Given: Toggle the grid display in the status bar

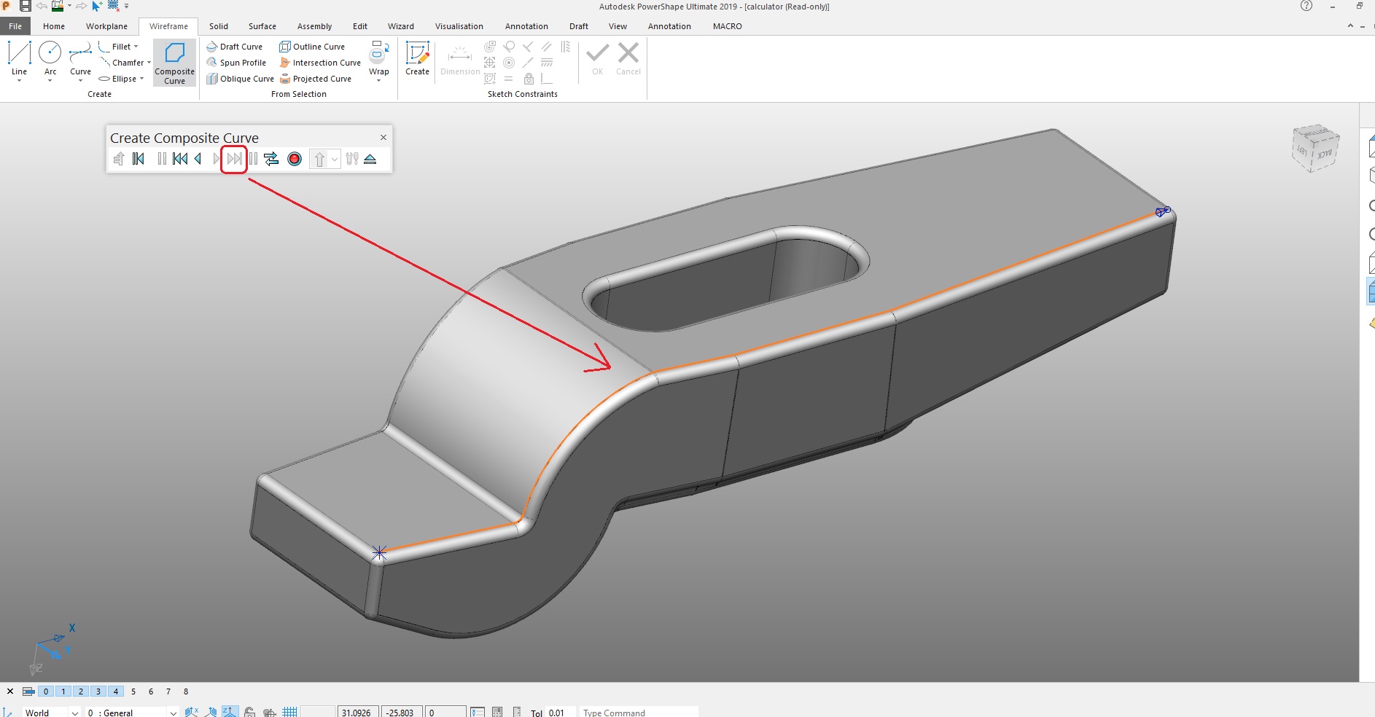Looking at the screenshot, I should pos(289,712).
